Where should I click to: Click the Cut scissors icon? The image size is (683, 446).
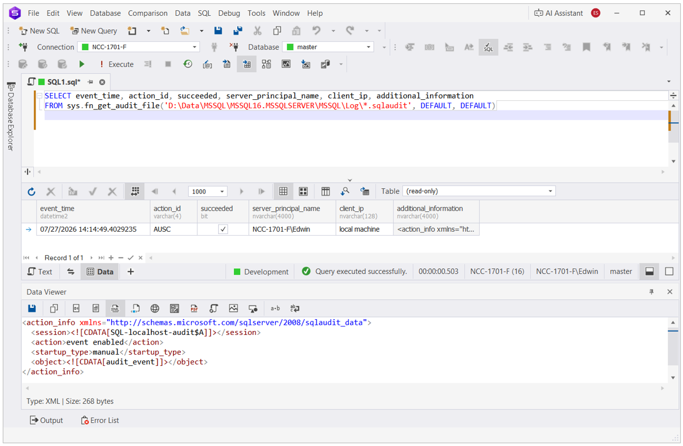(258, 31)
